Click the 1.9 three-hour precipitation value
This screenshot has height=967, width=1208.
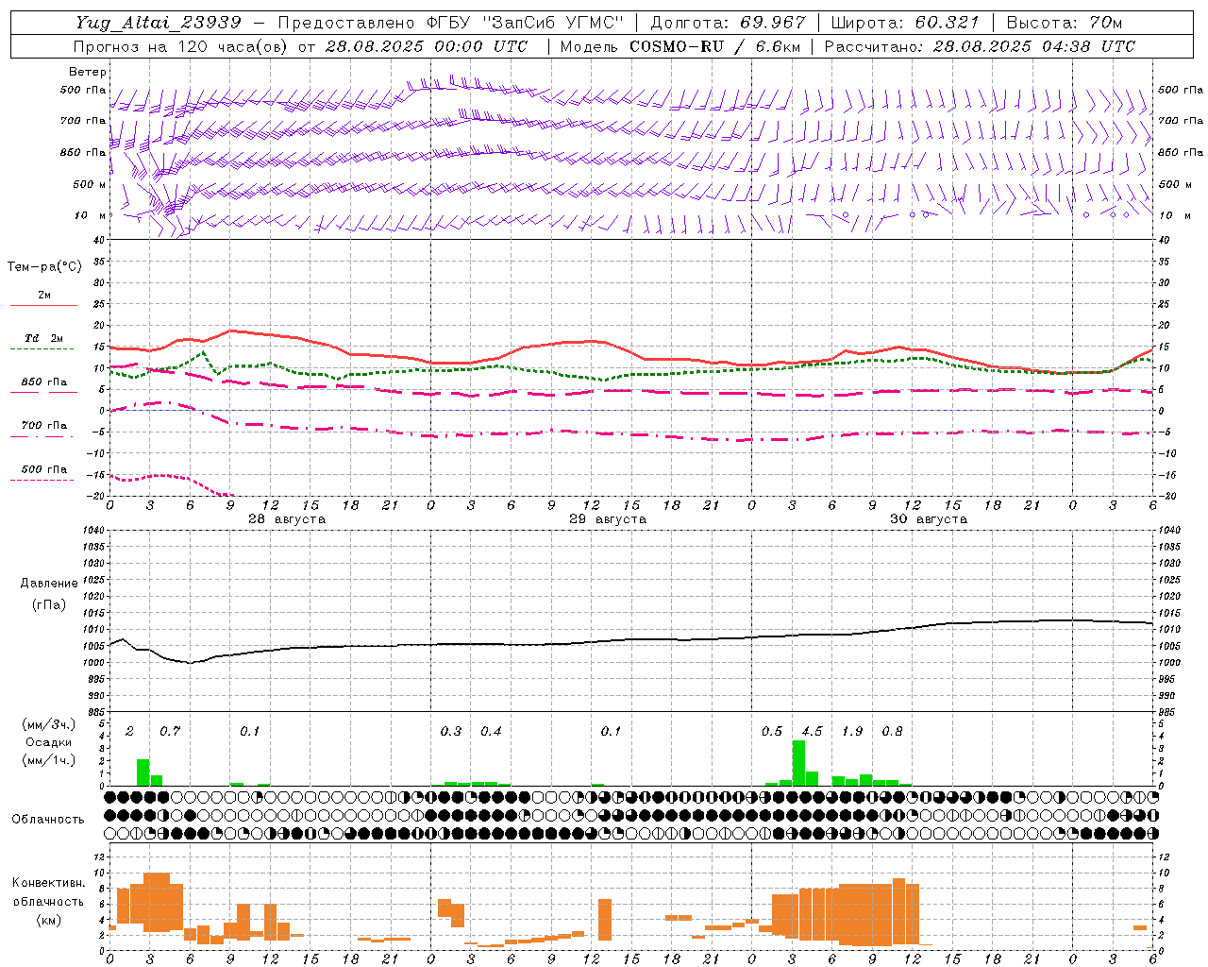click(x=852, y=731)
